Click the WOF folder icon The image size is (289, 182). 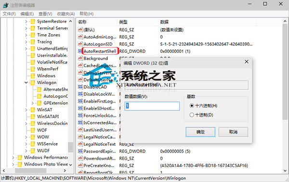pyautogui.click(x=33, y=130)
